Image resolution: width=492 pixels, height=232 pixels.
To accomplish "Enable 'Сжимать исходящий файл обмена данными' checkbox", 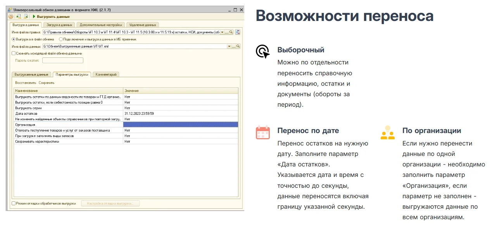I will pyautogui.click(x=14, y=53).
